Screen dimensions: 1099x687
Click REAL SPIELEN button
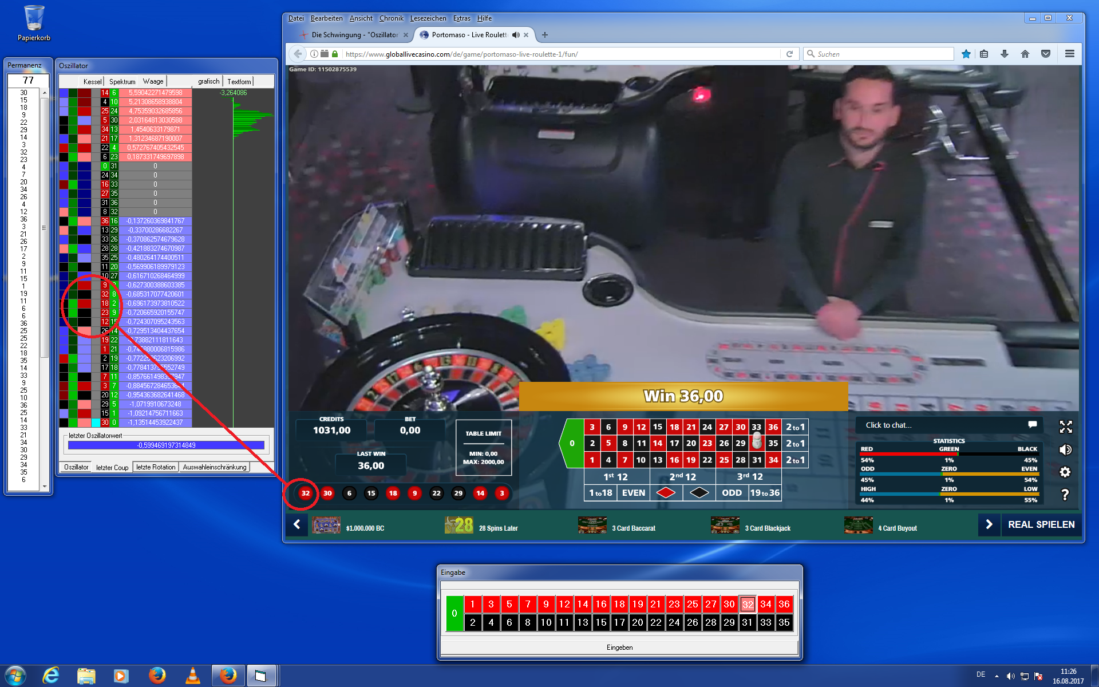[x=1041, y=524]
